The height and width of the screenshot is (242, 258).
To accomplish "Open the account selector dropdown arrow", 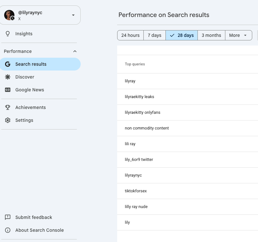I will (x=73, y=15).
